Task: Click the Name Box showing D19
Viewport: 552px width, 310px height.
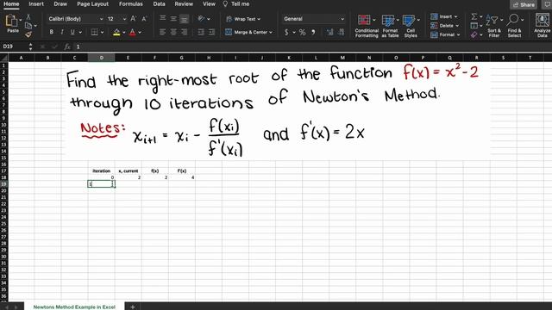Action: click(14, 46)
